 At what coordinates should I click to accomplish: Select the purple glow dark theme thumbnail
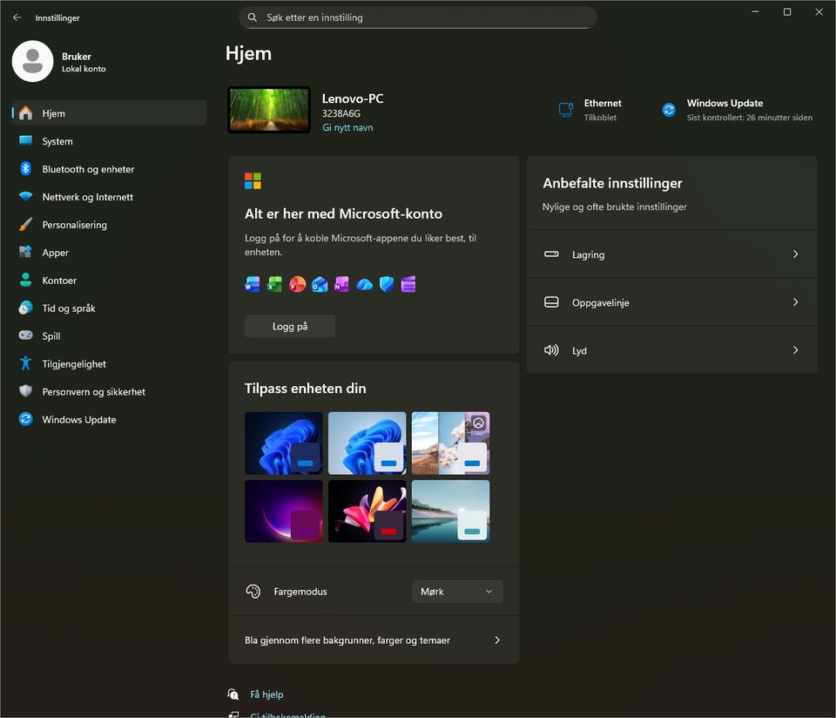click(x=283, y=511)
